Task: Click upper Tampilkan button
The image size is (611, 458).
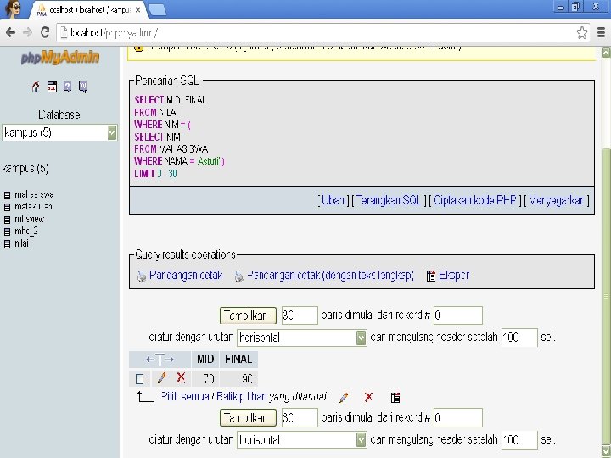Action: click(x=248, y=316)
